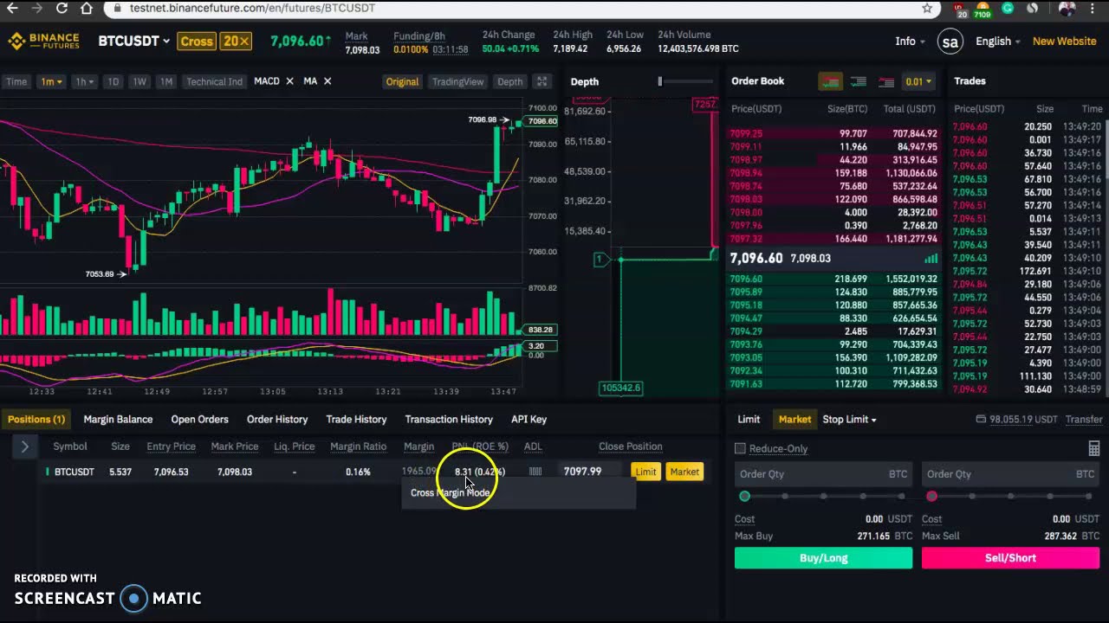Click the Buy/Long button
1109x623 pixels.
823,558
